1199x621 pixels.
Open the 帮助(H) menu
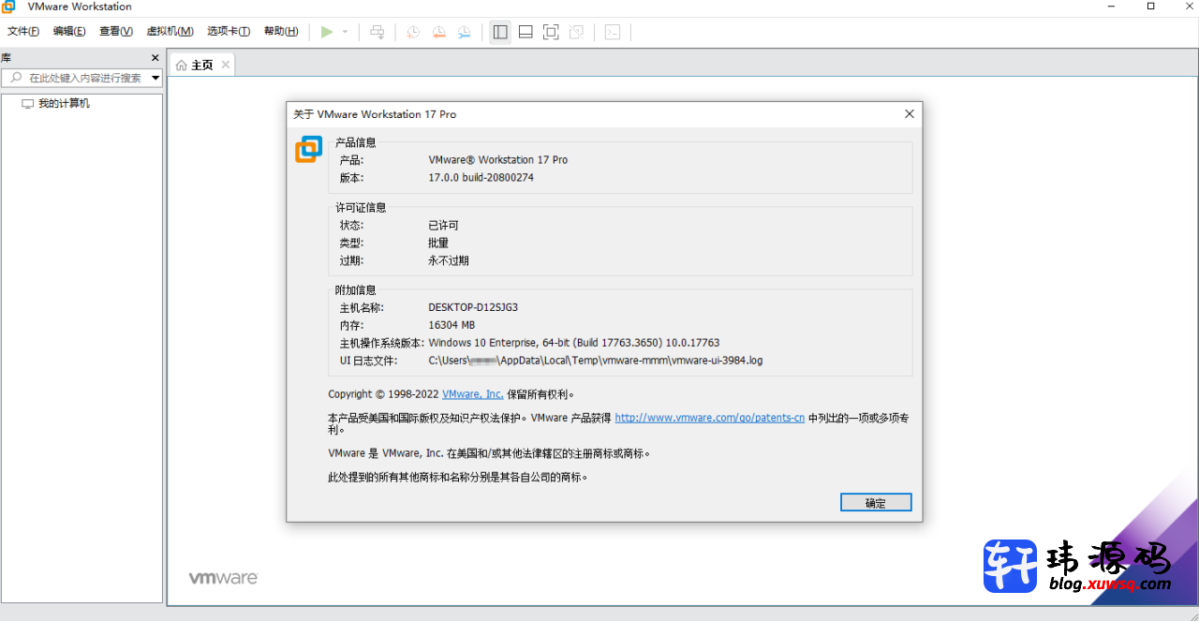(x=281, y=31)
